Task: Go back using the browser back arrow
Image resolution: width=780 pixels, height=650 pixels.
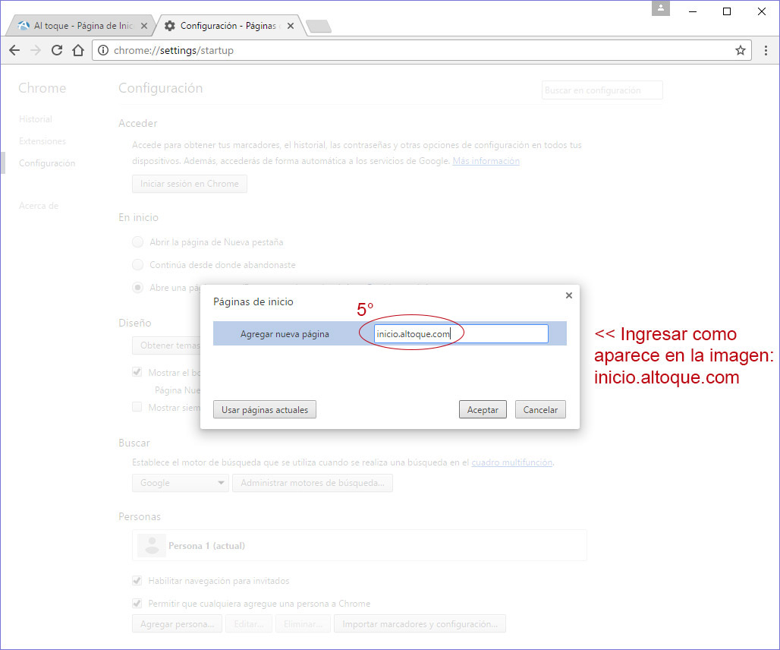Action: point(14,50)
